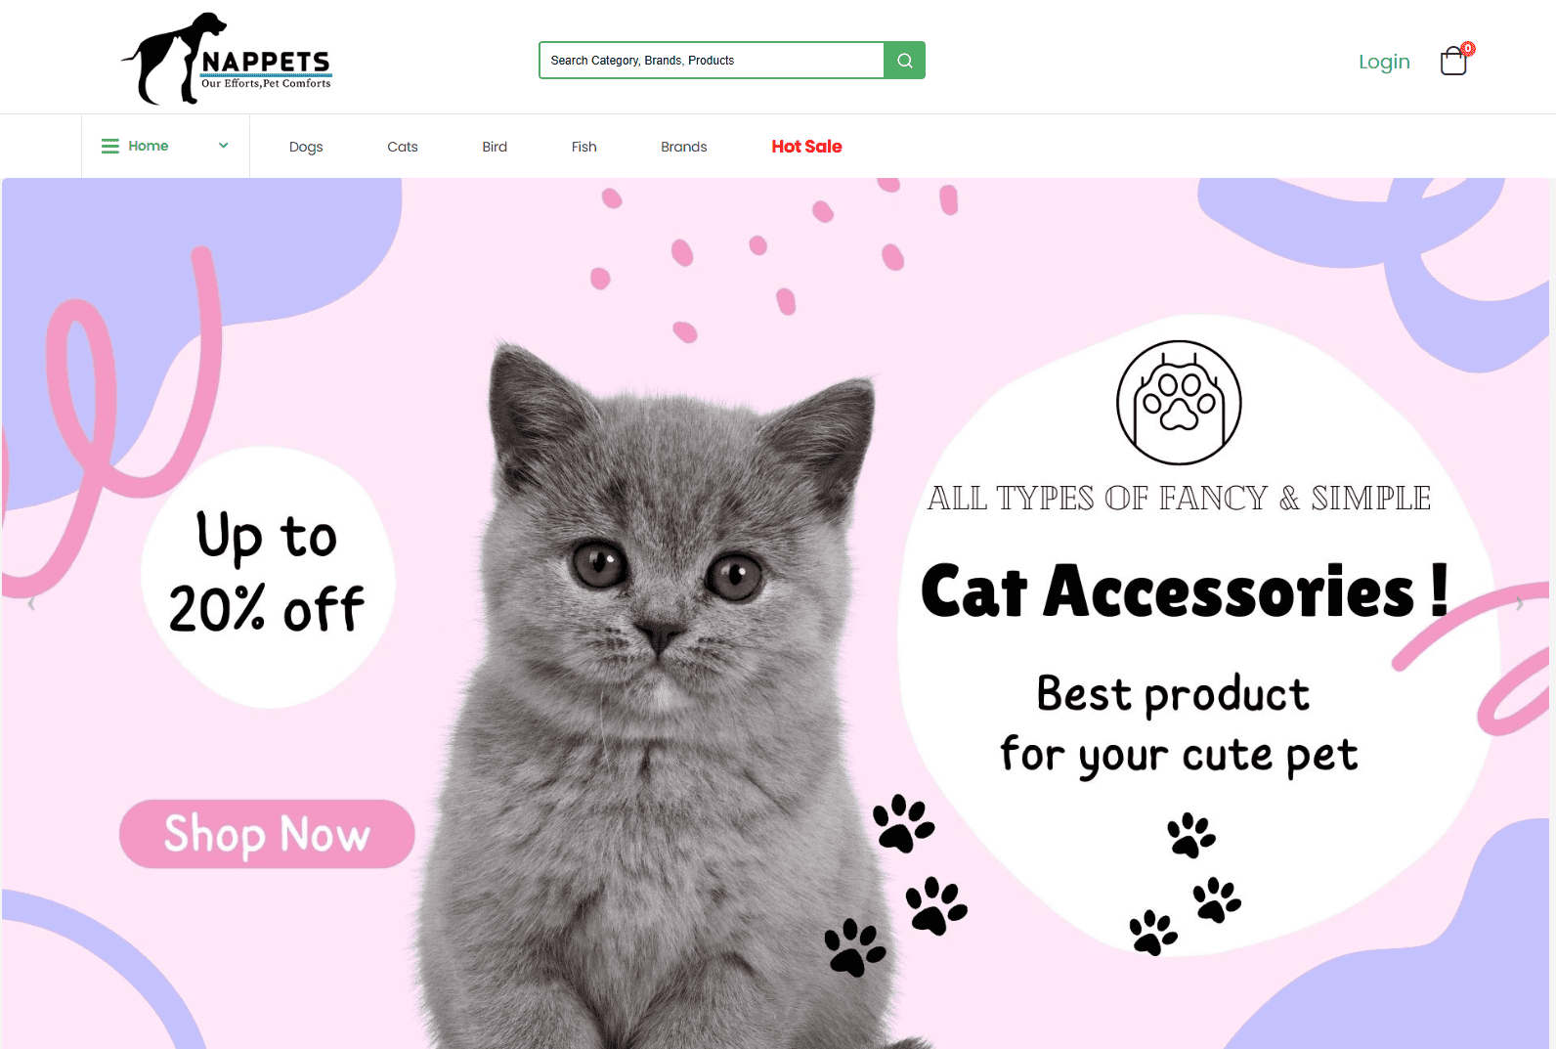
Task: Focus the Search Category, Brands, Products field
Action: point(712,61)
